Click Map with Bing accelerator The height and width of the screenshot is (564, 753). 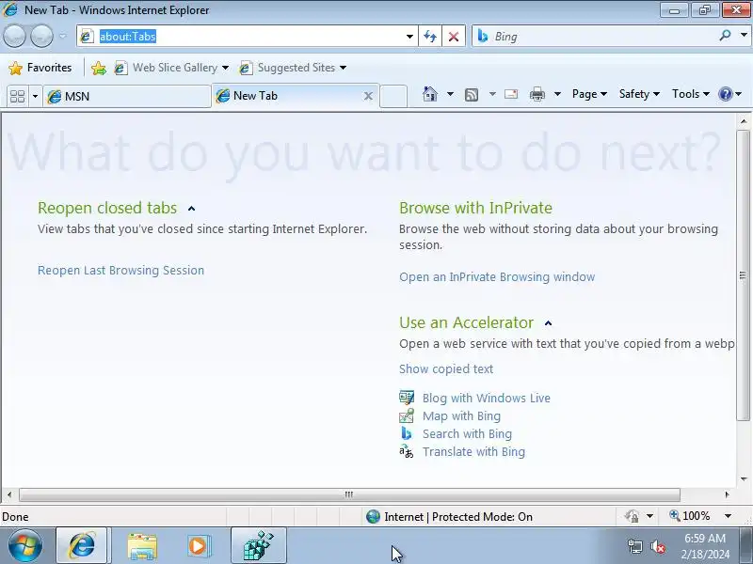461,415
